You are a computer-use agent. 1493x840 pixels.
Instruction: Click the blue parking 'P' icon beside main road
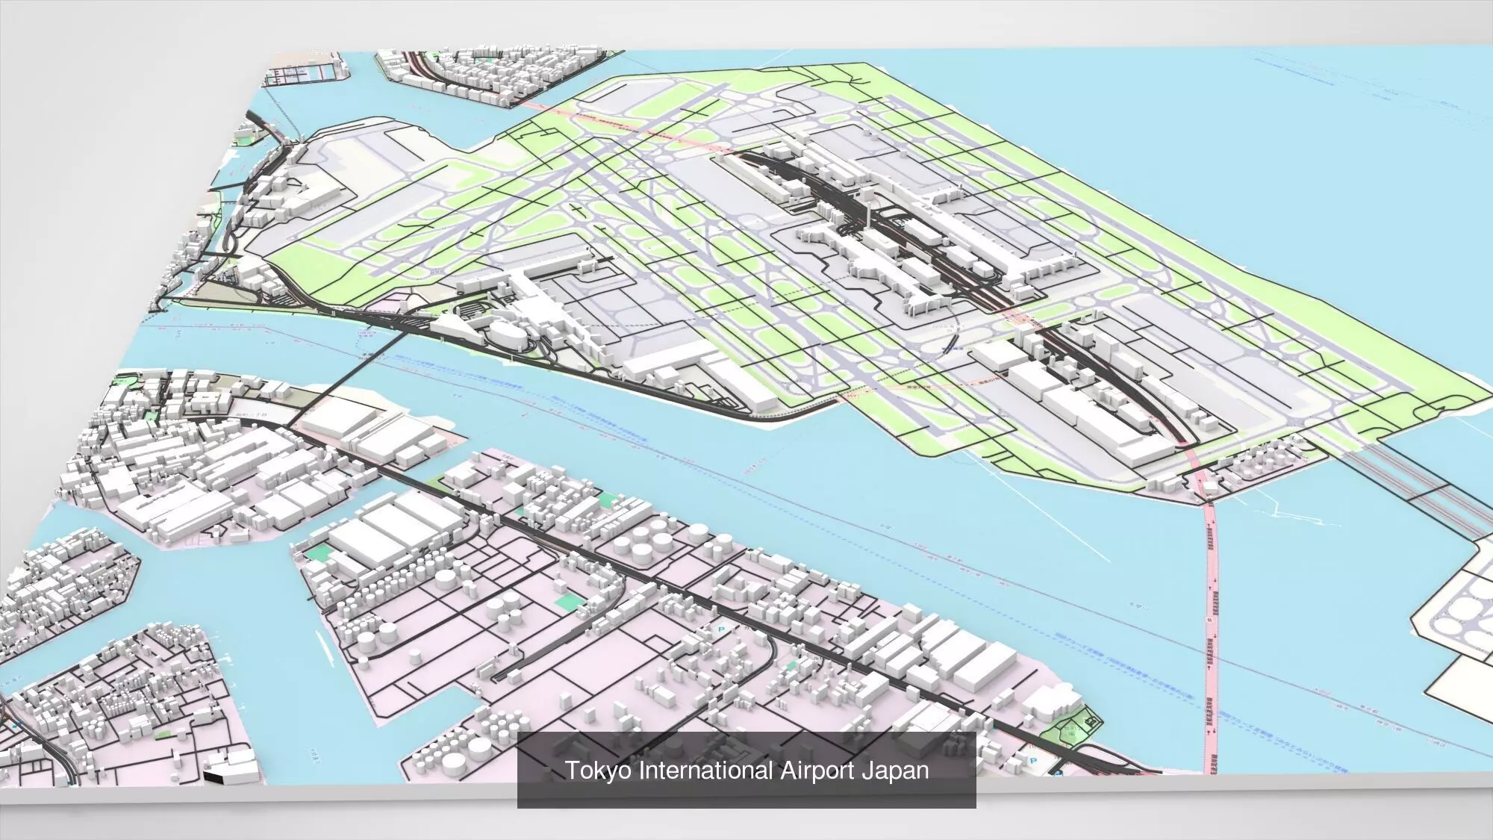[x=721, y=629]
